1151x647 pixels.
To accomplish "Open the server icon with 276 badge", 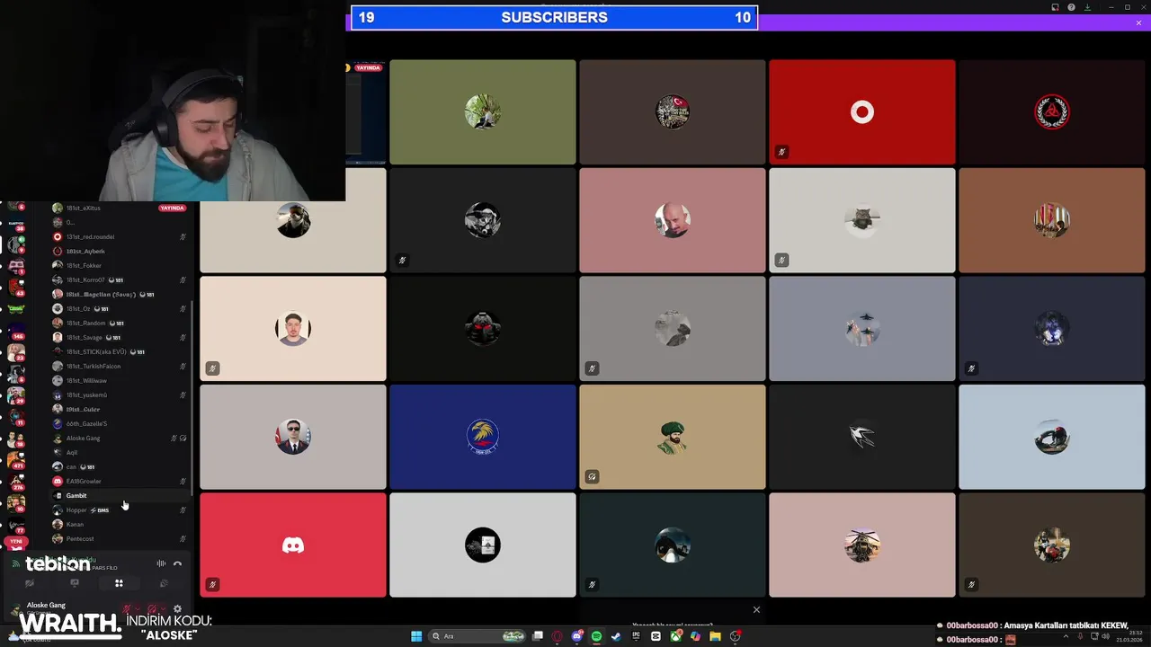I will click(15, 482).
